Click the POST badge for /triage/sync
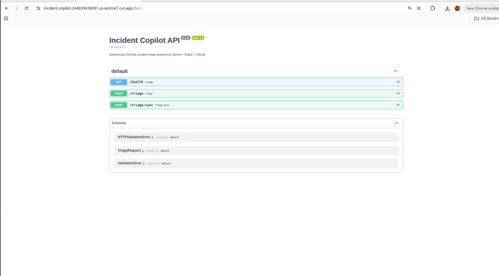Image resolution: width=499 pixels, height=276 pixels. pyautogui.click(x=119, y=105)
